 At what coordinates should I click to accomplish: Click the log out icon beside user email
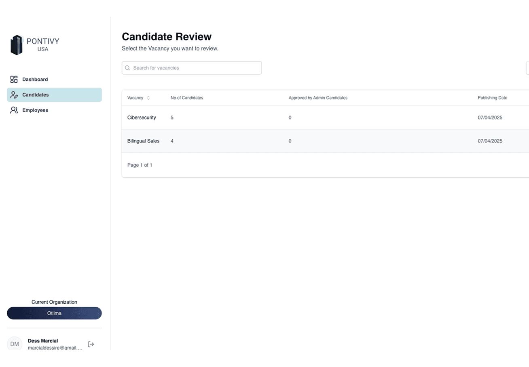tap(91, 344)
